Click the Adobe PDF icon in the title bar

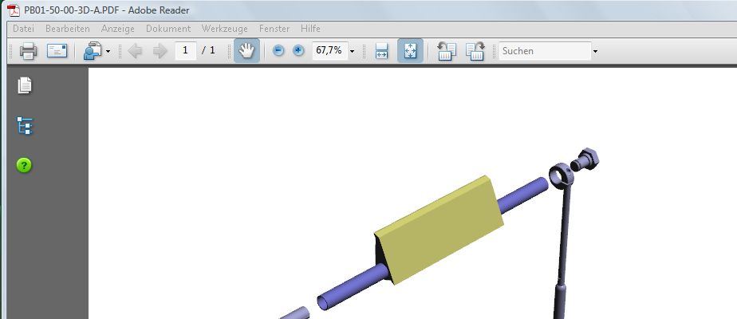pyautogui.click(x=14, y=10)
